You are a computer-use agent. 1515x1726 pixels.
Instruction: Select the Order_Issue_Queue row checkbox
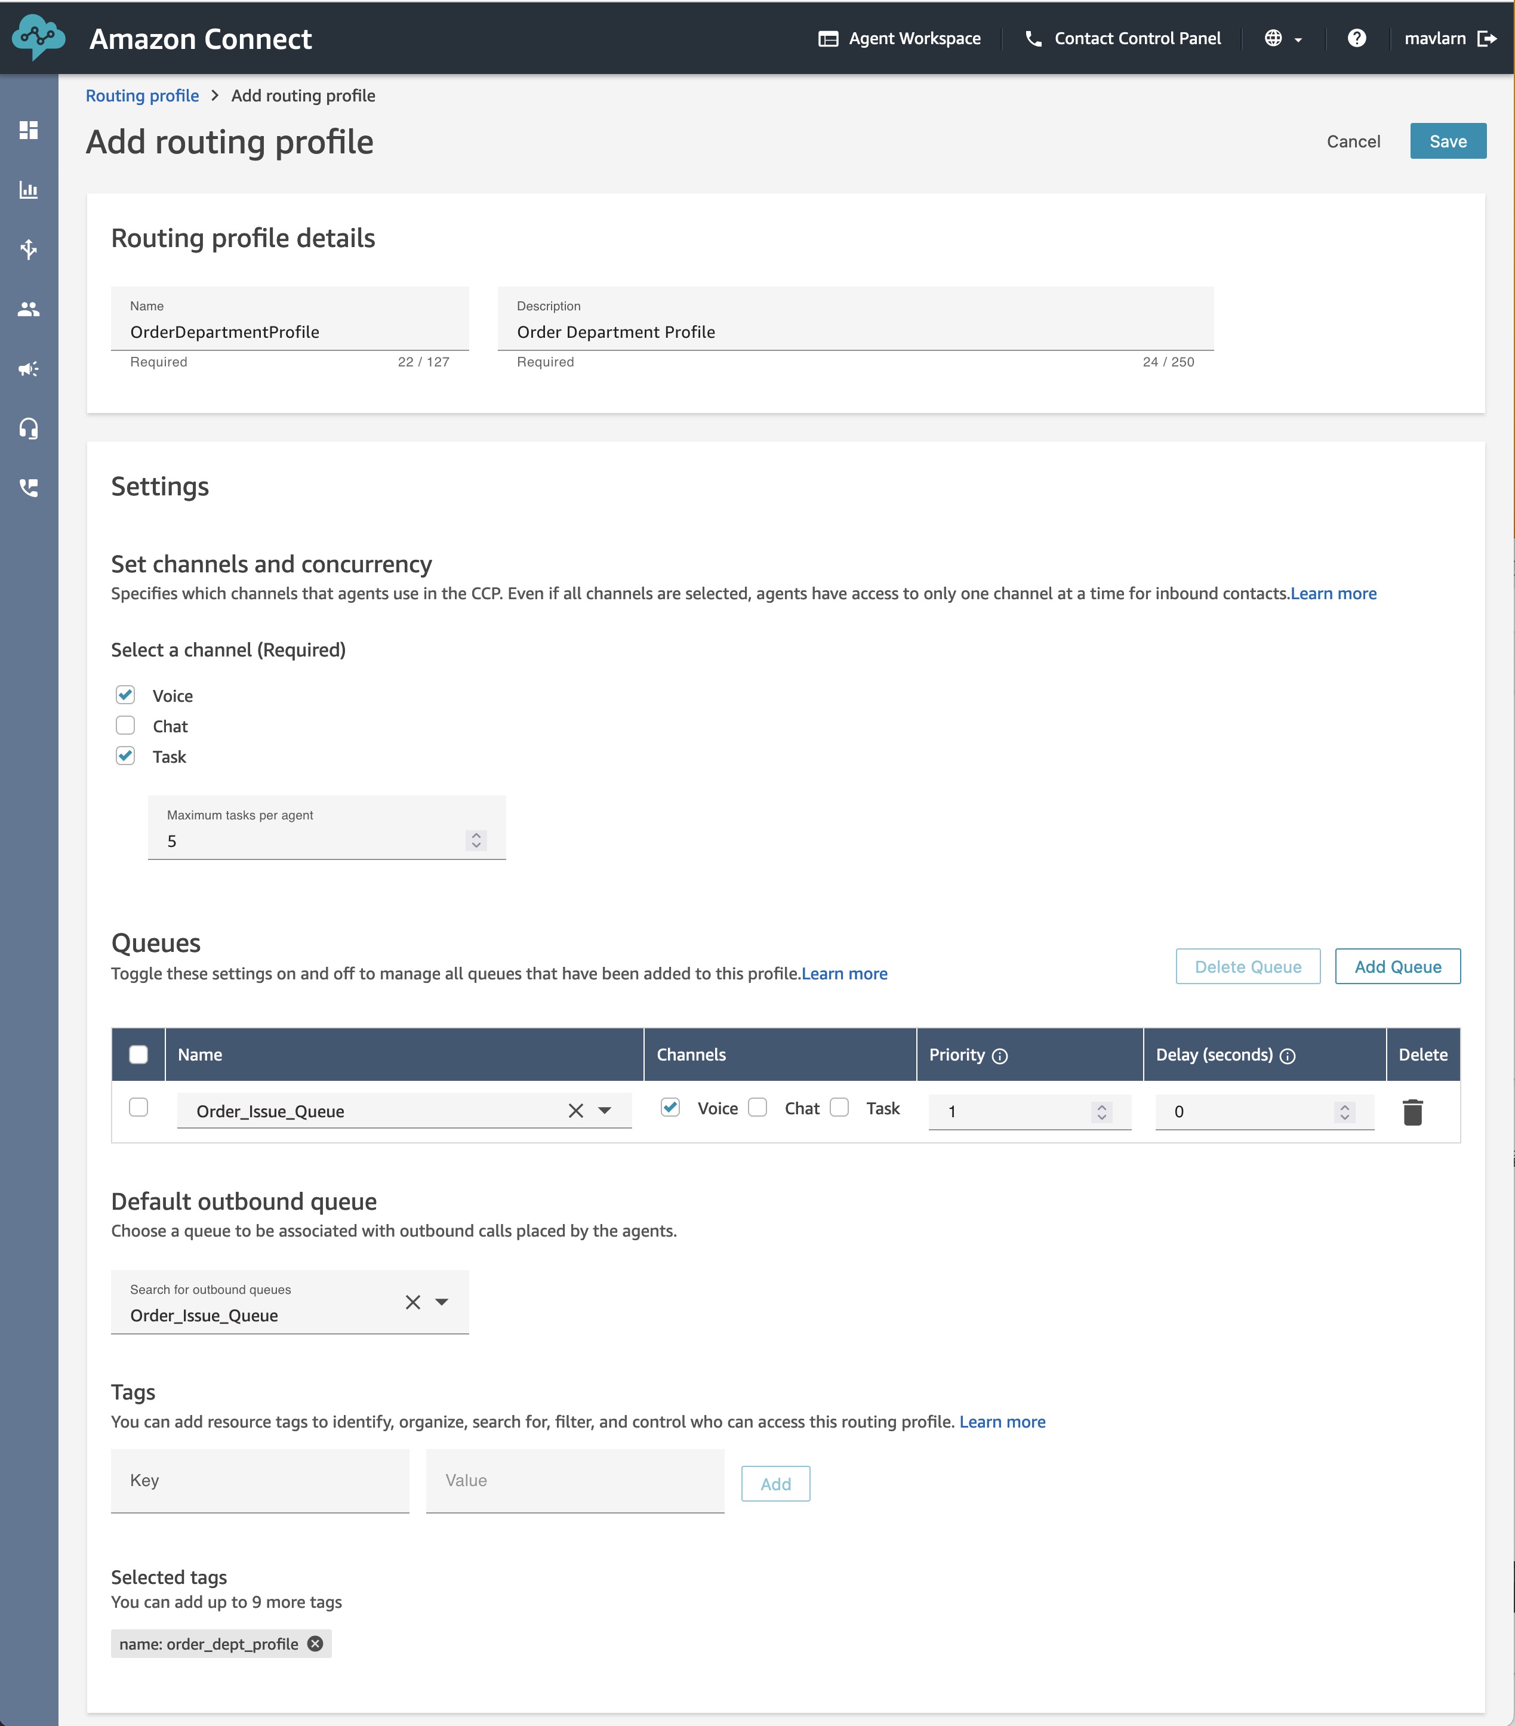pos(138,1107)
